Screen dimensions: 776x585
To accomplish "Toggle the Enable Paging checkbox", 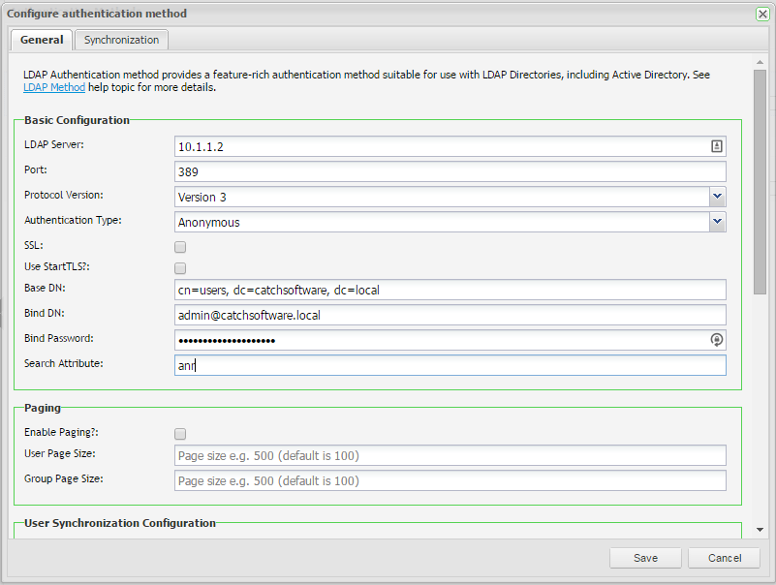I will (x=180, y=434).
